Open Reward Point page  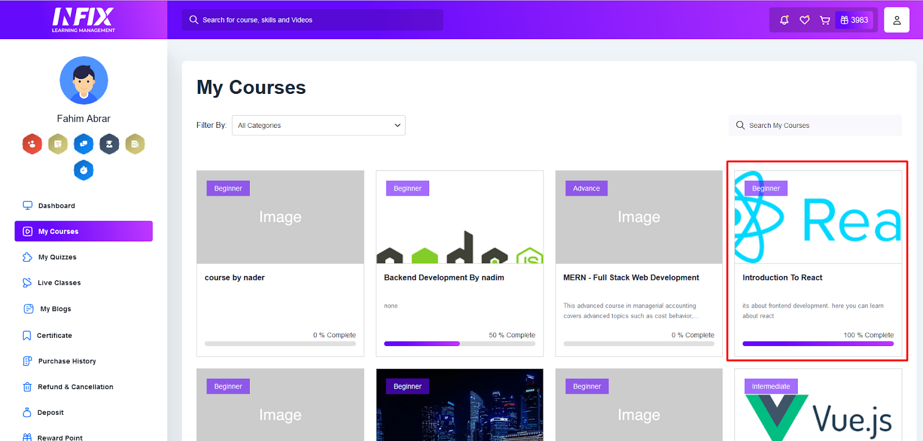point(60,438)
